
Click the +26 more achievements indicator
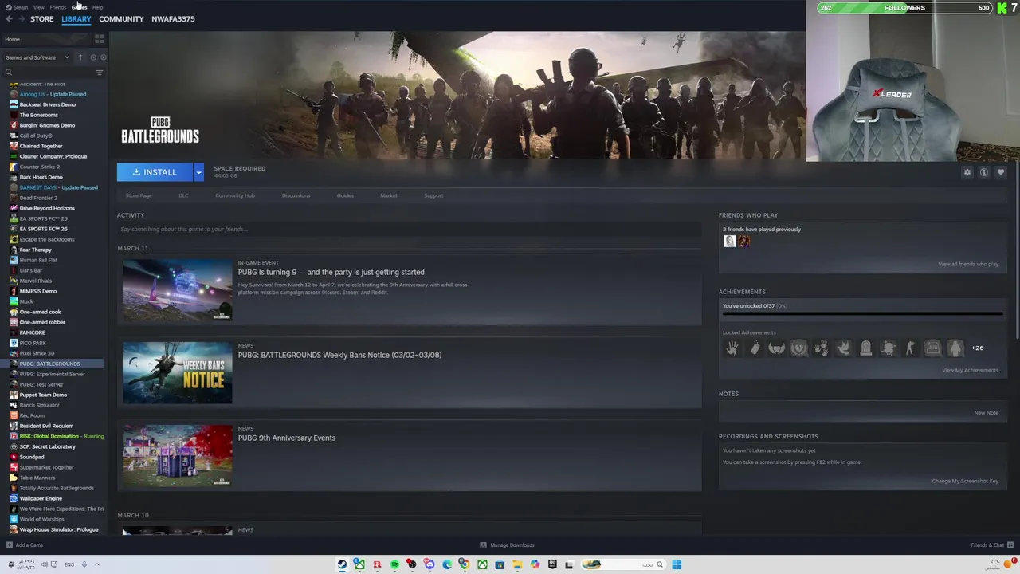pos(977,348)
